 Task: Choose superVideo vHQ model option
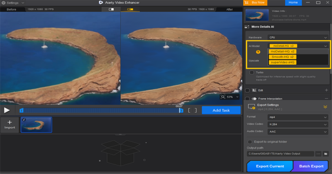(x=282, y=62)
